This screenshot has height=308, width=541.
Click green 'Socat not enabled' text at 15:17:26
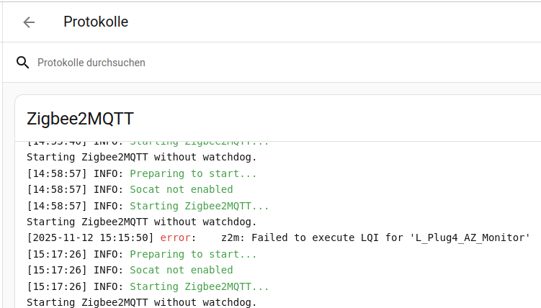(x=182, y=270)
